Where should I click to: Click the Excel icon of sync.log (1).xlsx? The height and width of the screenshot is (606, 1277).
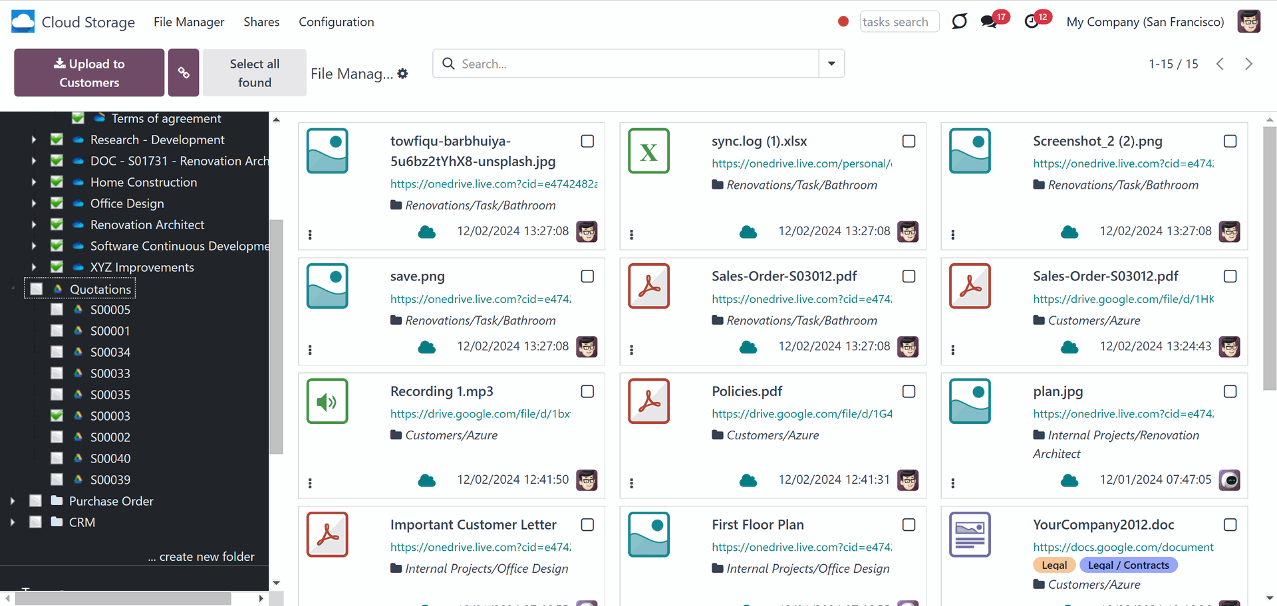click(x=648, y=151)
